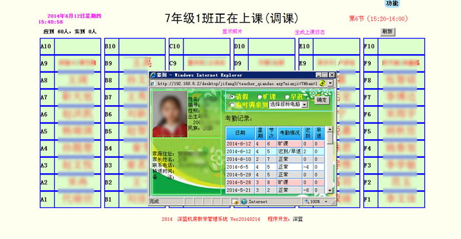Viewport: 461px width, 239px height.
Task: Click the 节次 column header
Action: pyautogui.click(x=272, y=133)
